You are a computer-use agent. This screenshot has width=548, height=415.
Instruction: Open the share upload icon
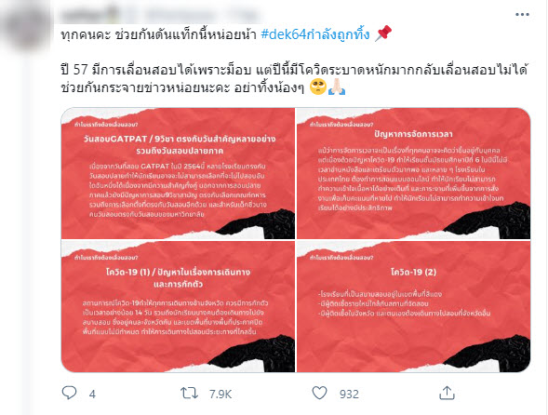tap(447, 393)
